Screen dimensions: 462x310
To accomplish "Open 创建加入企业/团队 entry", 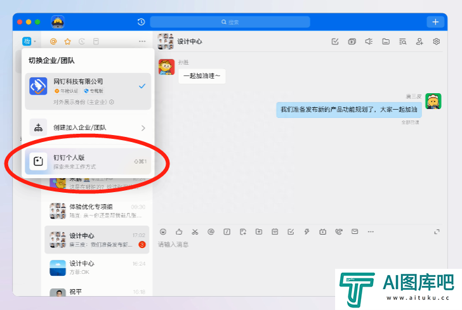I will click(x=88, y=127).
